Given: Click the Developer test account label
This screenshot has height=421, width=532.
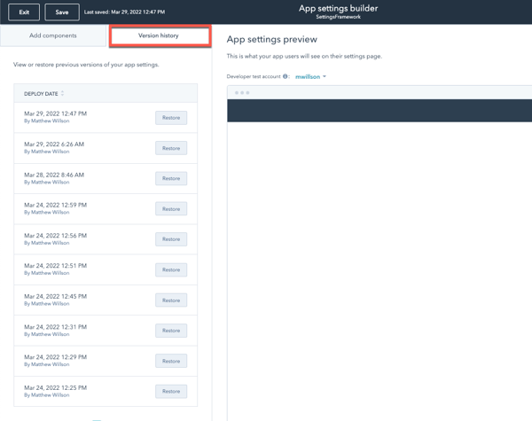Looking at the screenshot, I should (x=254, y=77).
